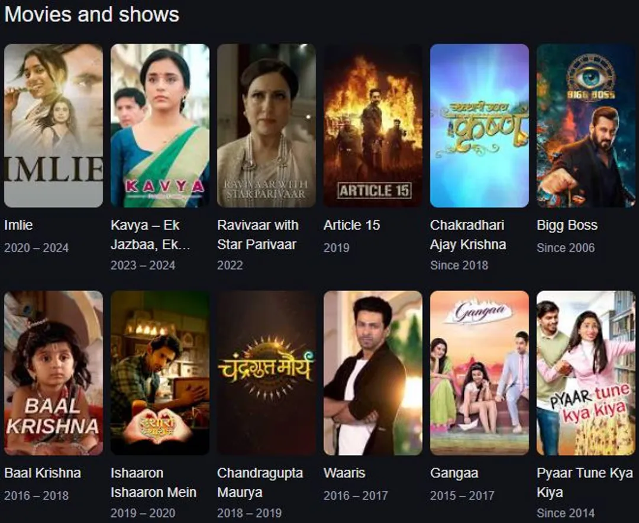Open the Chandragupta Maurya title link
This screenshot has width=639, height=523.
(x=260, y=483)
